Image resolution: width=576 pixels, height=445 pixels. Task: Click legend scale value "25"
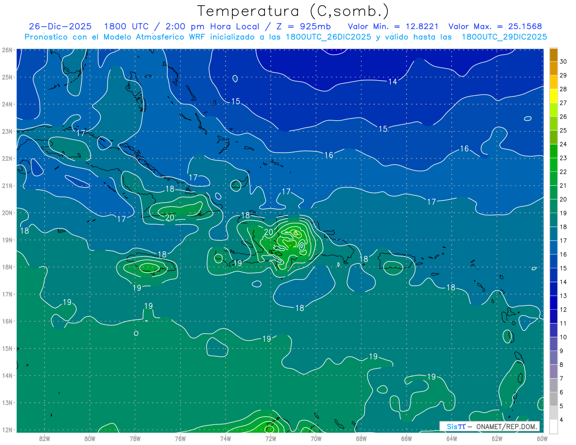(x=564, y=130)
